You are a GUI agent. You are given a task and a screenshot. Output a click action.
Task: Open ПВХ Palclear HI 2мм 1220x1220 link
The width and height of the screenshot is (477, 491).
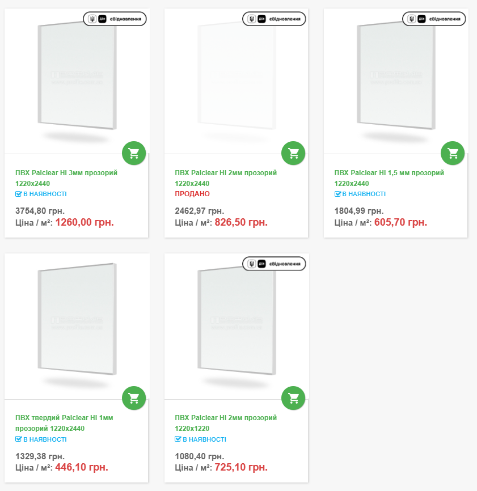(x=226, y=418)
